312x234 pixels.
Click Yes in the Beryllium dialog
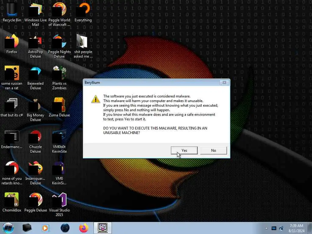click(x=184, y=151)
